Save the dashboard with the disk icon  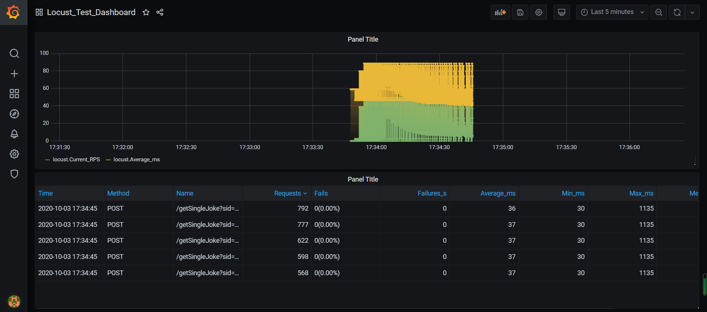point(520,12)
